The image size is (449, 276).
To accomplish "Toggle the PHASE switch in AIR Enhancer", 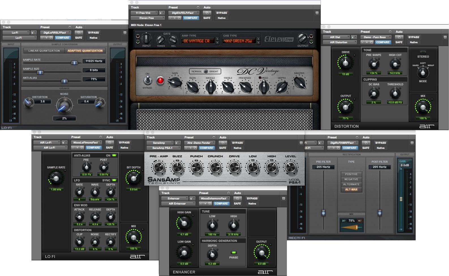I will pyautogui.click(x=234, y=252).
